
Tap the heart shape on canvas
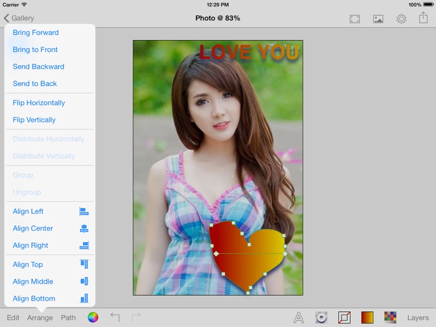(247, 257)
